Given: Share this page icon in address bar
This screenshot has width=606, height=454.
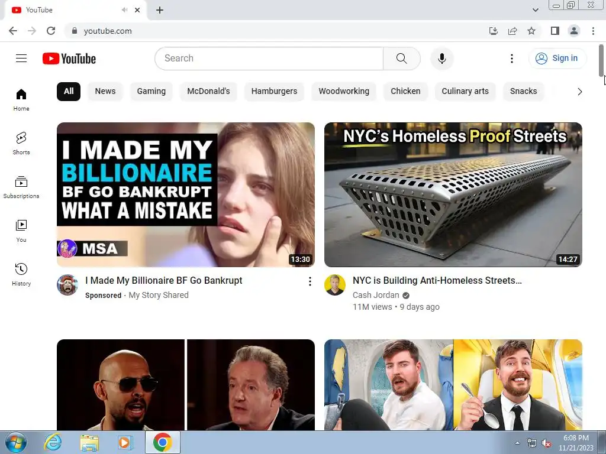Looking at the screenshot, I should point(512,31).
